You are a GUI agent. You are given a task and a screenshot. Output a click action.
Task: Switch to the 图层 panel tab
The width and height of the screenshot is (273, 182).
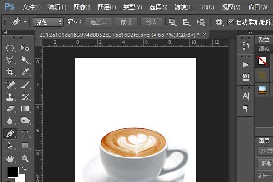[x=264, y=141]
